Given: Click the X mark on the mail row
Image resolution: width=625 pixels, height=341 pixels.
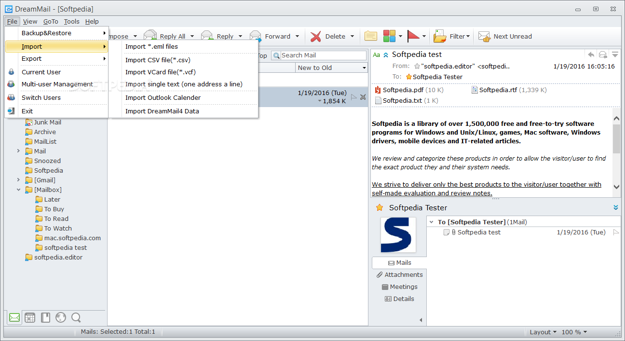Looking at the screenshot, I should pos(363,97).
